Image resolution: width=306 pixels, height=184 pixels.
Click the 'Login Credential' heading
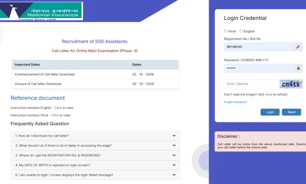[245, 18]
